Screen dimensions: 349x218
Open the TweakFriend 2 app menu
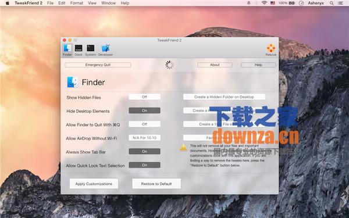[29, 3]
